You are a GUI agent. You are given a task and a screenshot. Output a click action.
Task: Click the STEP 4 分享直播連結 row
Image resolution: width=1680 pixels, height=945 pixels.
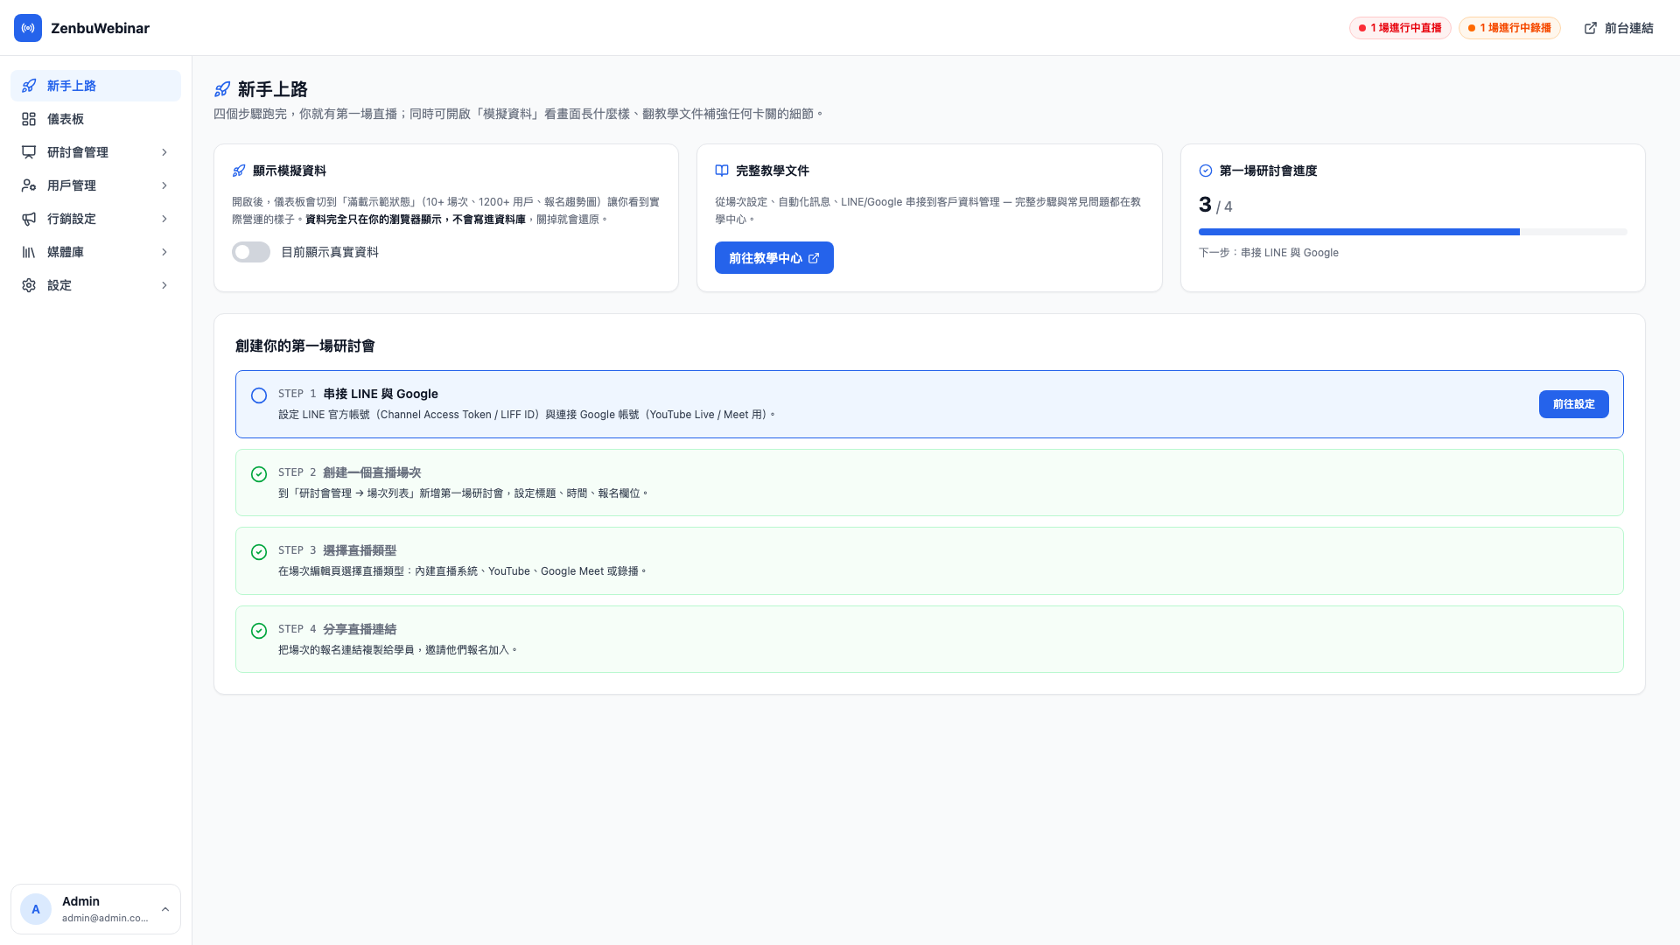(929, 639)
